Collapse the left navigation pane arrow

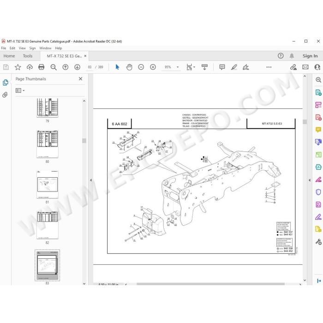tap(90, 180)
